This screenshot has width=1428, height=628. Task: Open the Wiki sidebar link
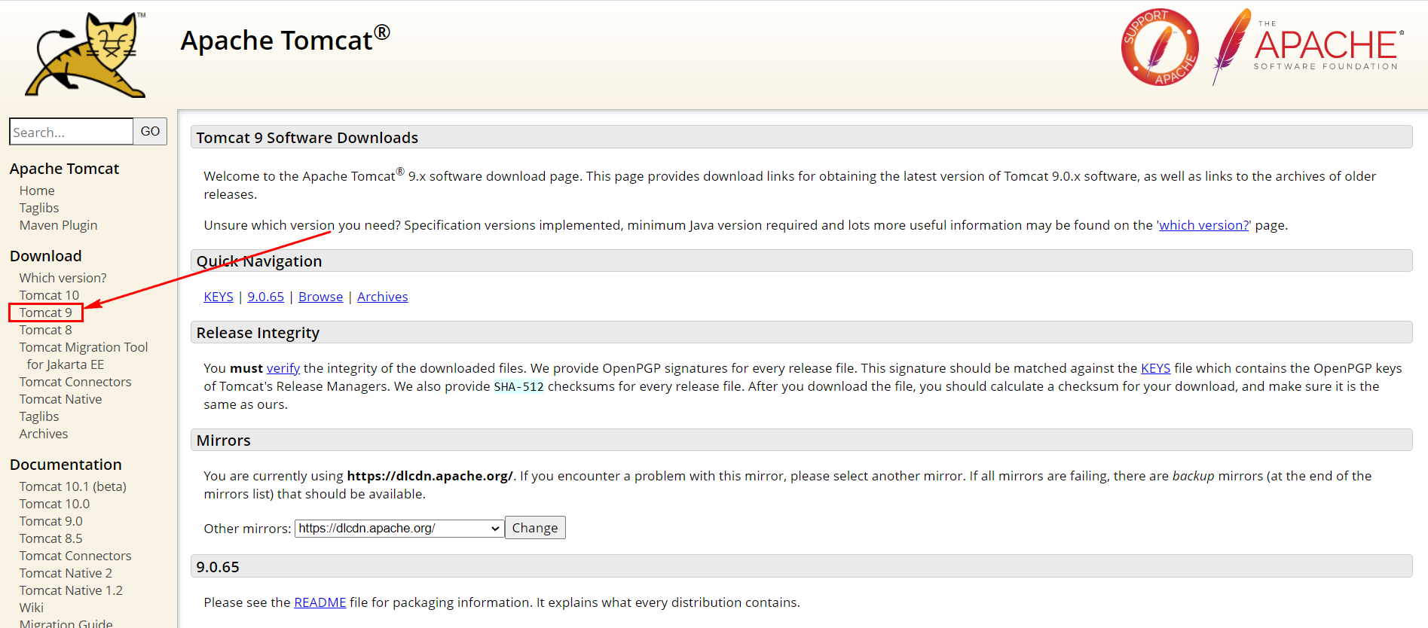[32, 608]
